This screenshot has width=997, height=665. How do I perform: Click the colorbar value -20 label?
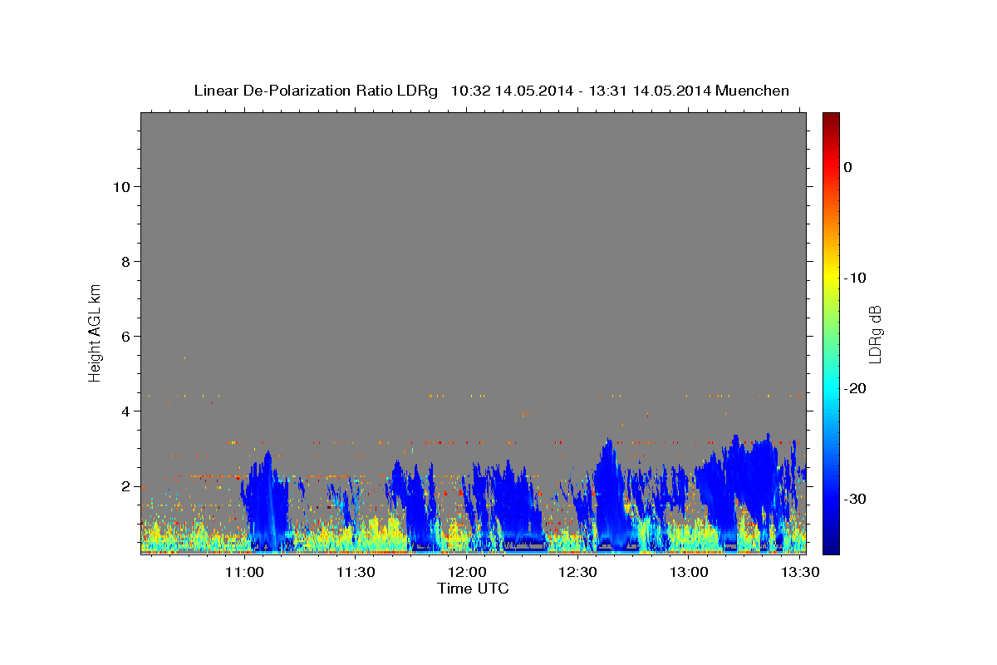pos(856,388)
